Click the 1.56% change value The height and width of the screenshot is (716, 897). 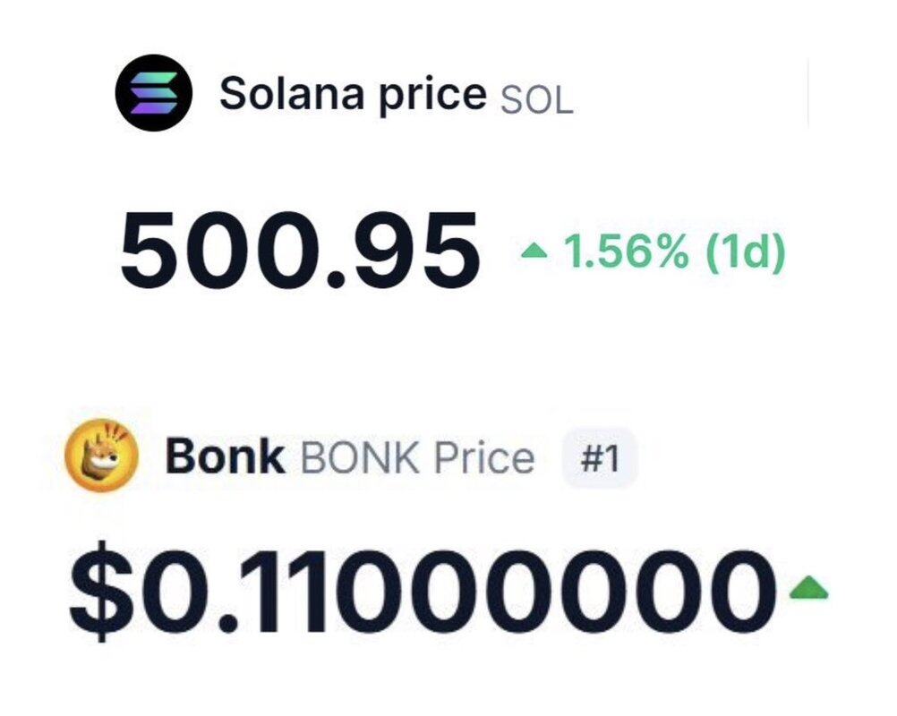click(626, 253)
